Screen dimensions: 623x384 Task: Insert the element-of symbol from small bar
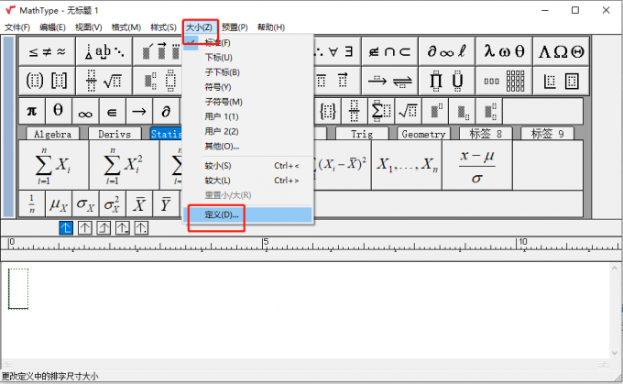pyautogui.click(x=112, y=111)
